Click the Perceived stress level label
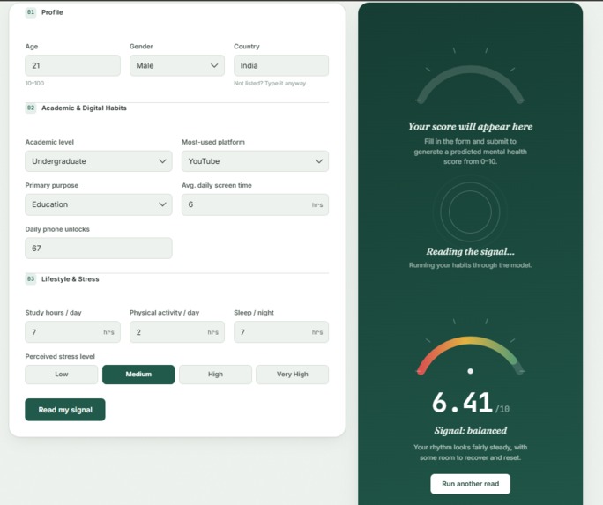The height and width of the screenshot is (505, 603). coord(60,357)
